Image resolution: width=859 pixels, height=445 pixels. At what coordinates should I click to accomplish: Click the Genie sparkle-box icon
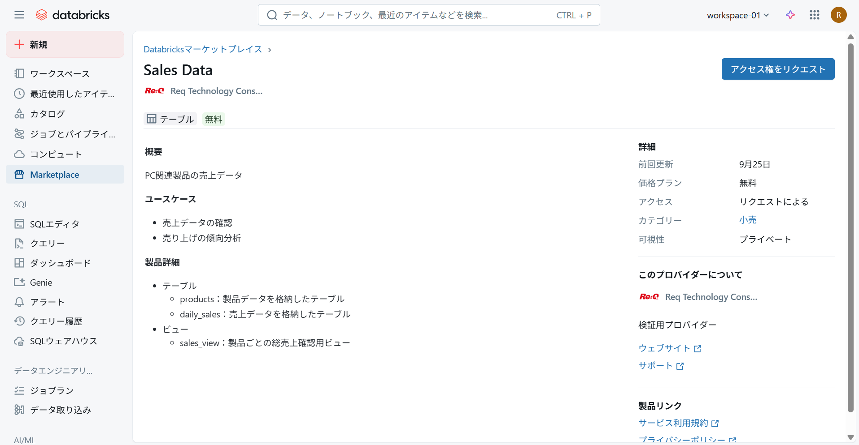point(19,282)
